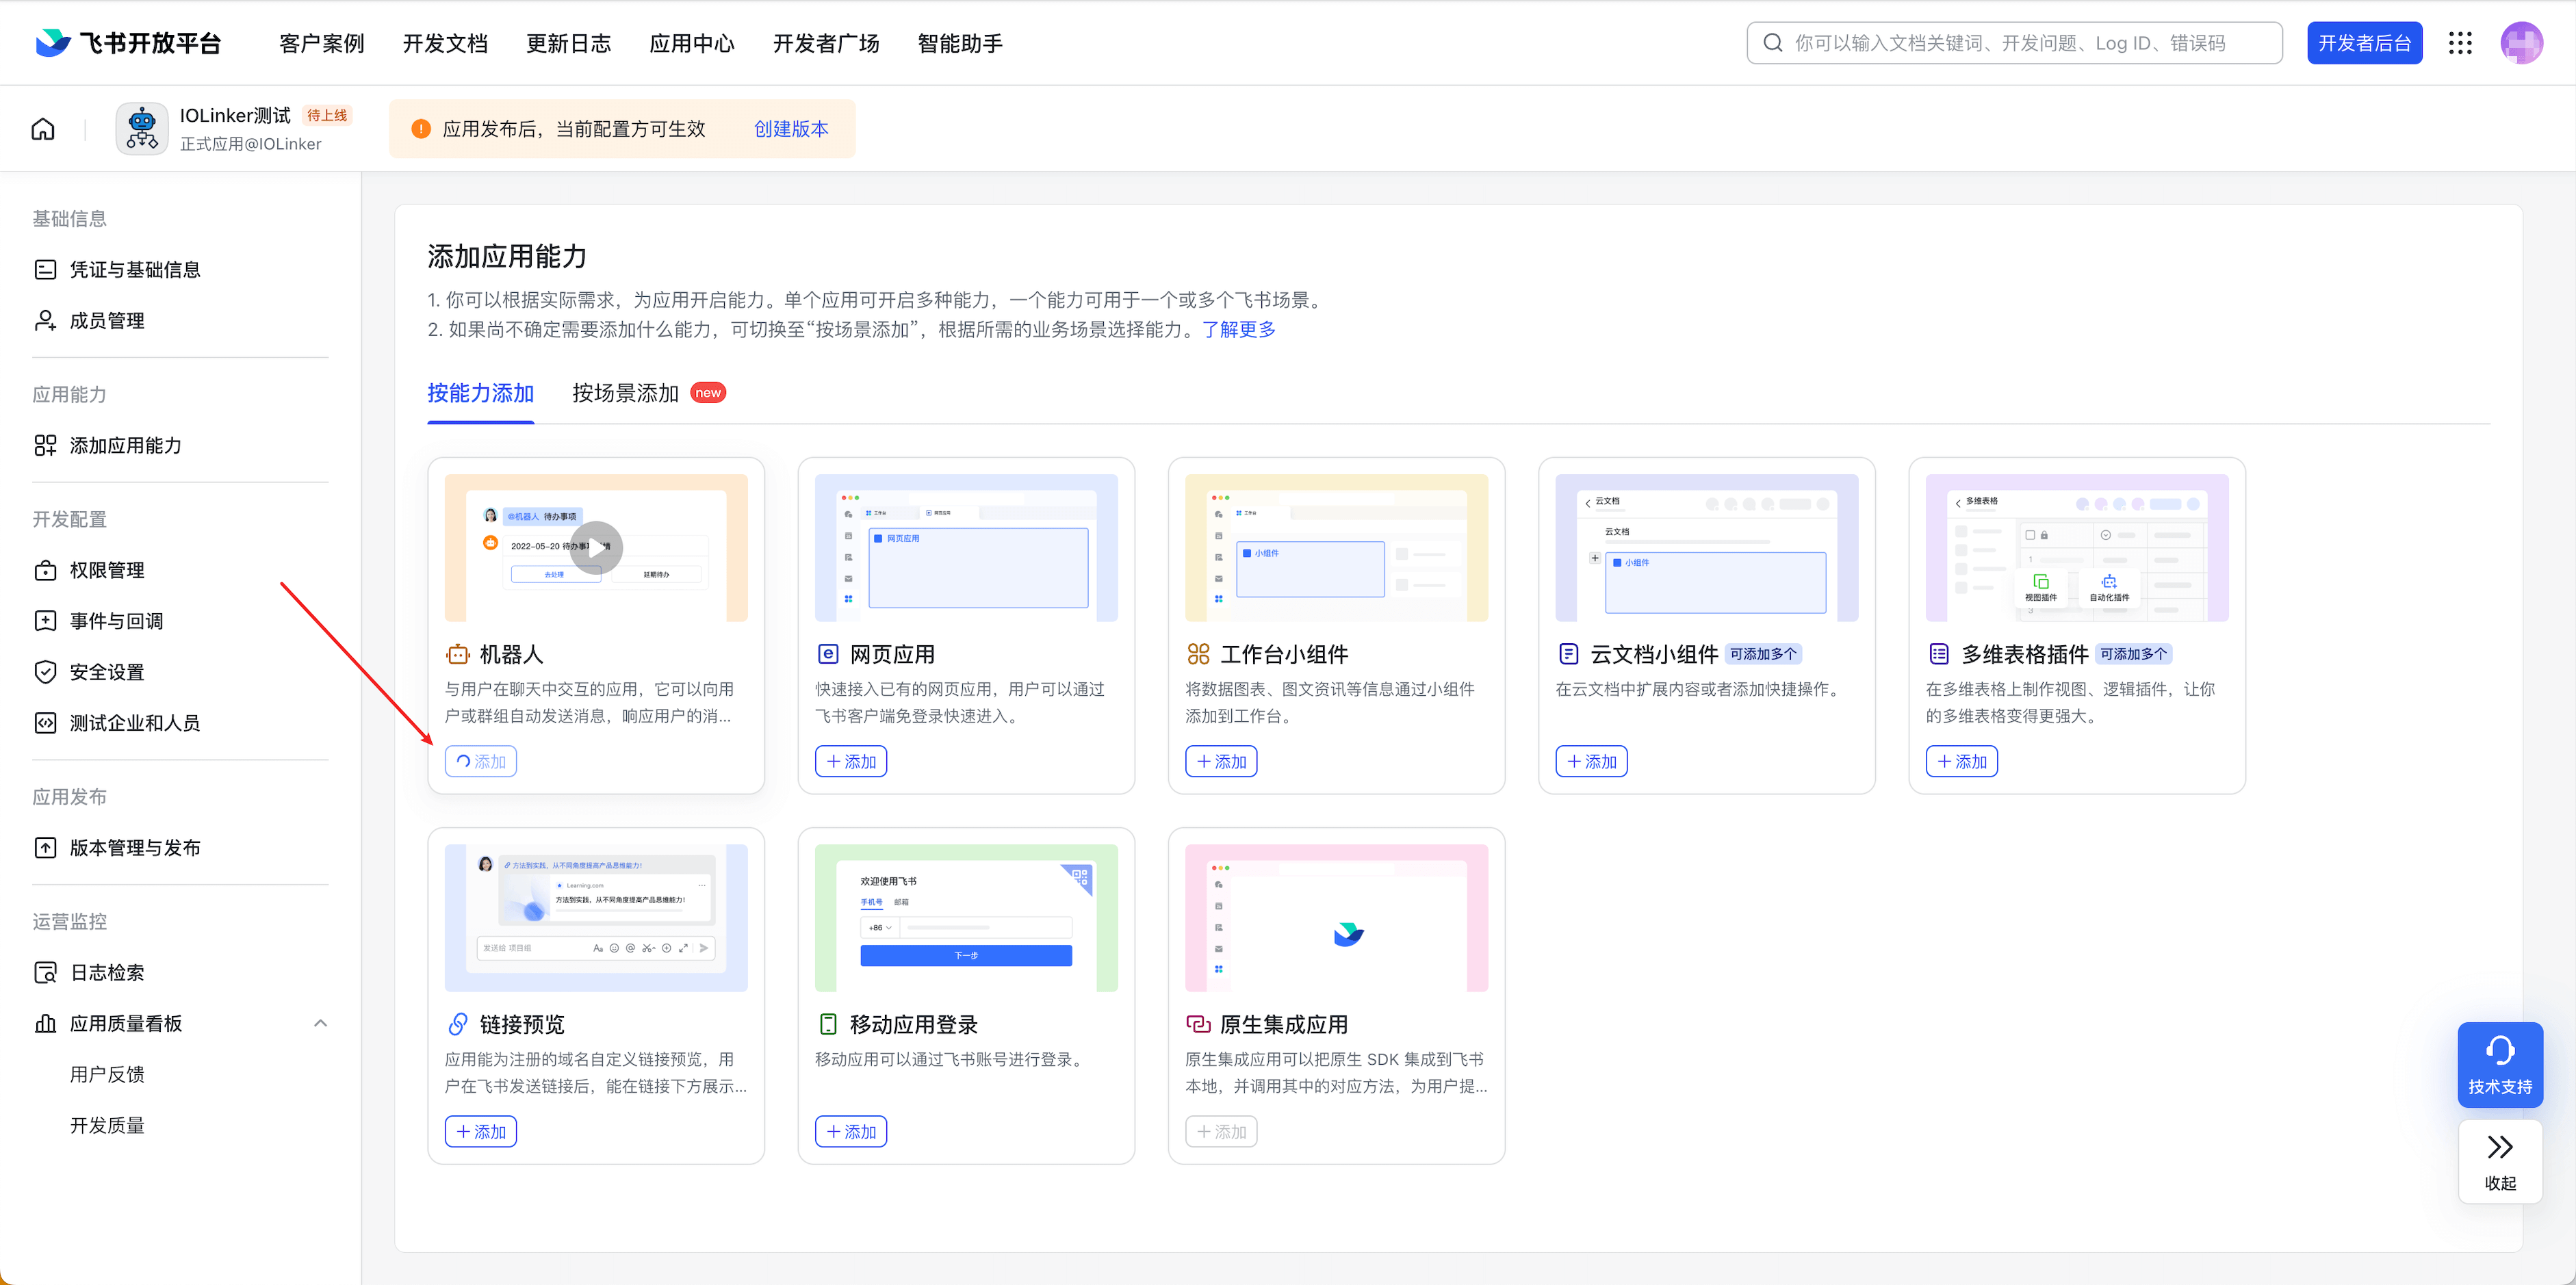Click 添加 button under 网页应用
2576x1285 pixels.
[x=851, y=761]
